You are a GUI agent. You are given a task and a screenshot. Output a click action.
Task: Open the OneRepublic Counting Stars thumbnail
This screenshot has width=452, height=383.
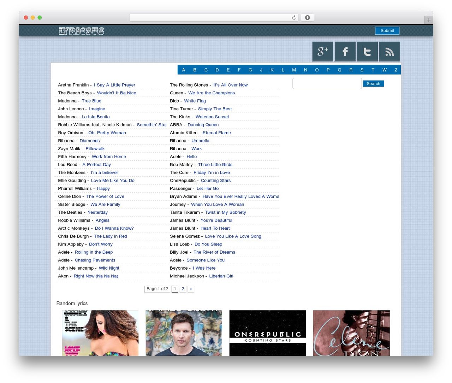pos(267,333)
